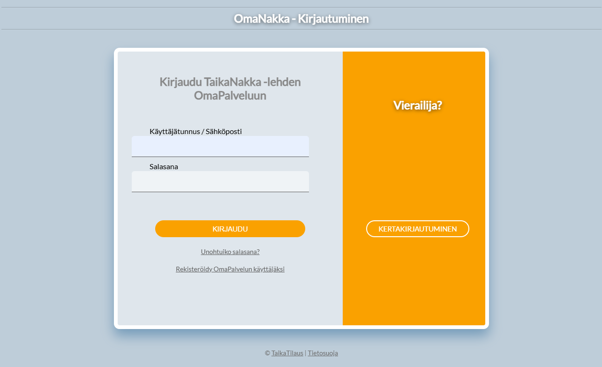Click the underline of the password field
The height and width of the screenshot is (367, 602).
(220, 192)
